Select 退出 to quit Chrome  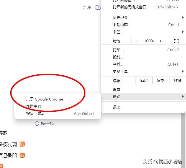(x=143, y=107)
